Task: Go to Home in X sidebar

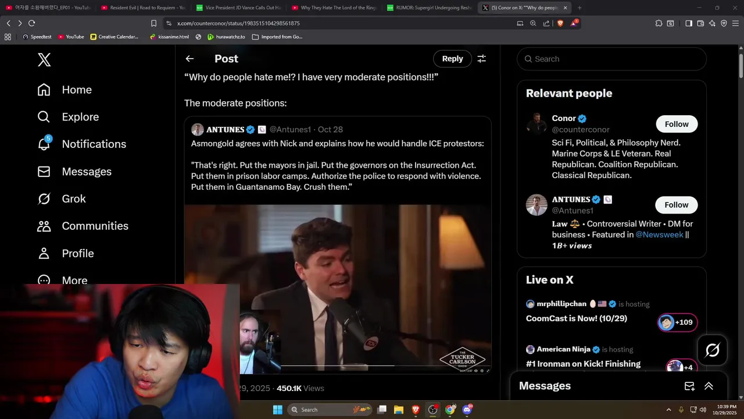Action: [65, 90]
